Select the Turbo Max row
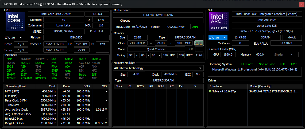The height and width of the screenshot is (129, 305). click(56, 105)
